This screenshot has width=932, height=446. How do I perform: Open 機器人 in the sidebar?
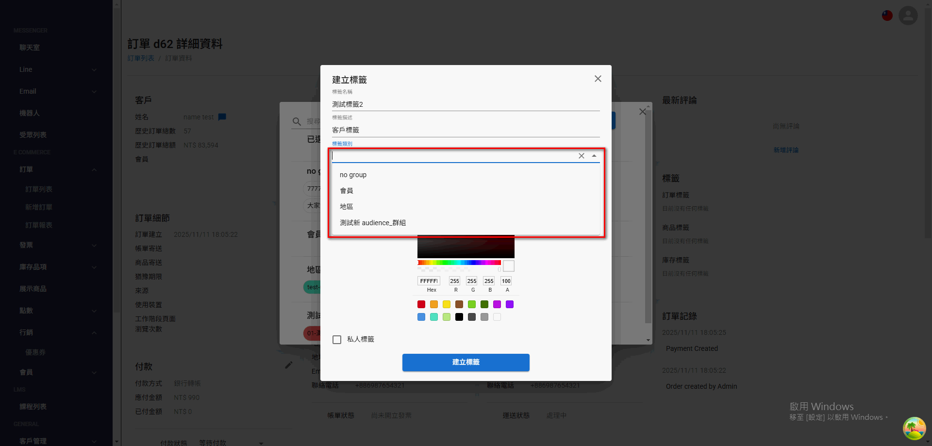click(x=30, y=113)
